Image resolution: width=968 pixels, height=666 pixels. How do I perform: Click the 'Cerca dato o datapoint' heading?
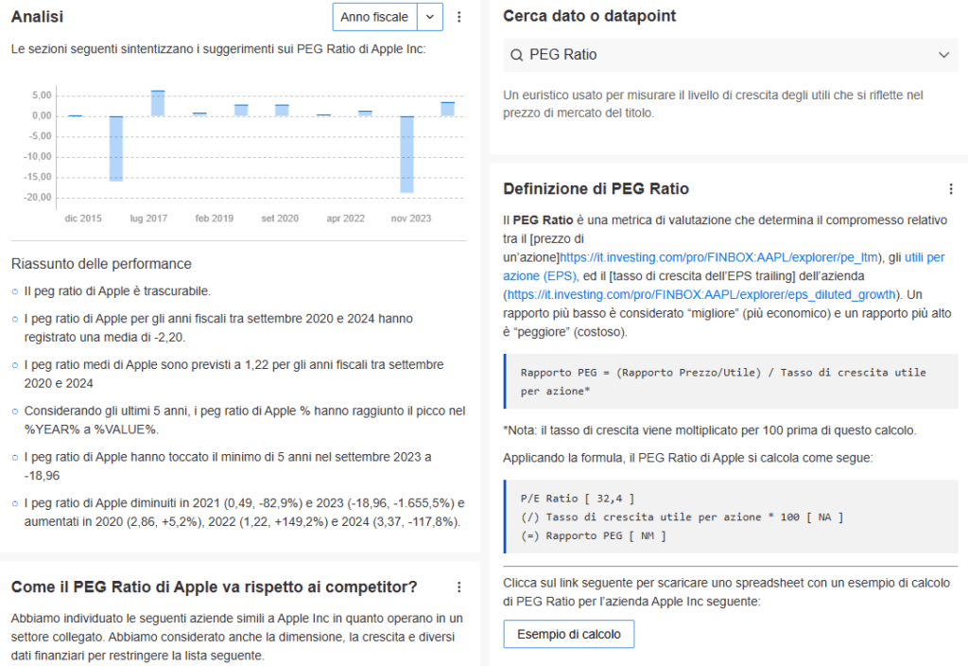(590, 16)
